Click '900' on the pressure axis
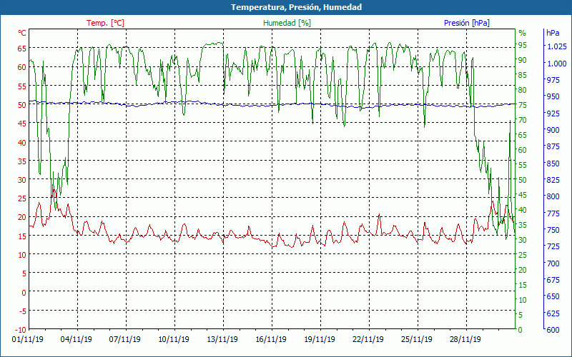This screenshot has height=357, width=572. point(553,130)
